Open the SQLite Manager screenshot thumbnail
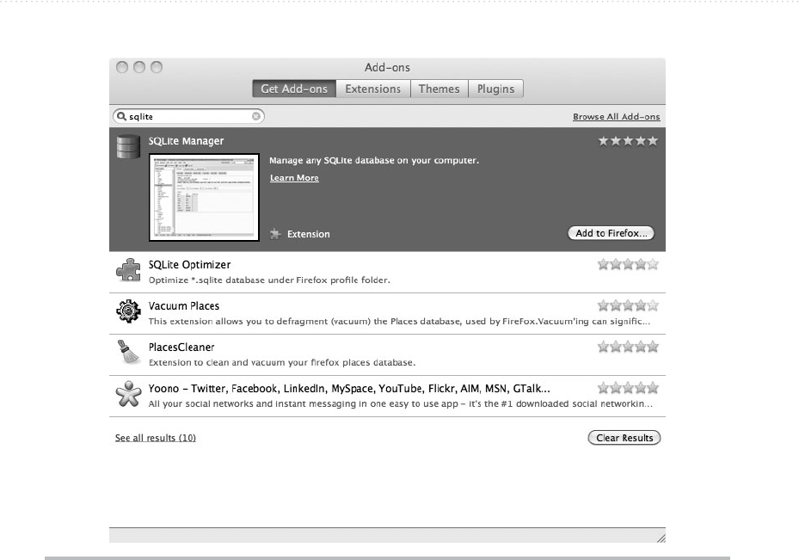Image resolution: width=799 pixels, height=560 pixels. [204, 197]
